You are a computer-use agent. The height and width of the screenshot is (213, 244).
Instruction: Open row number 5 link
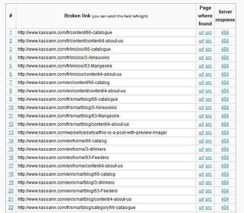tap(10, 66)
